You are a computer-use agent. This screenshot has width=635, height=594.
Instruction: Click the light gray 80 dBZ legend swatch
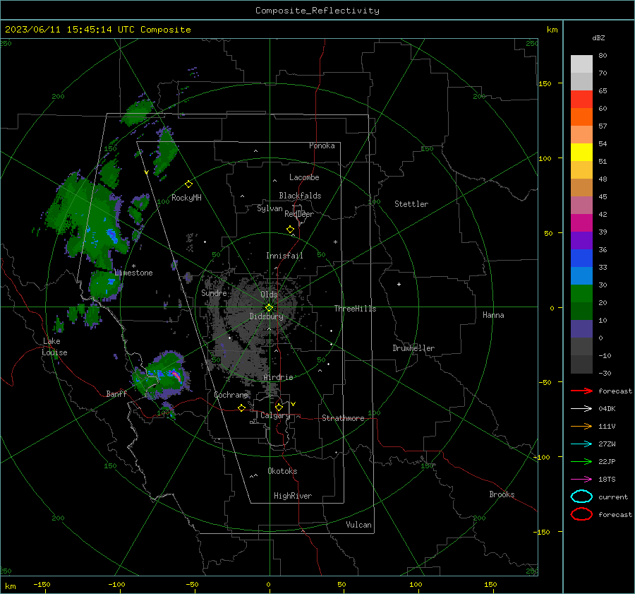581,64
